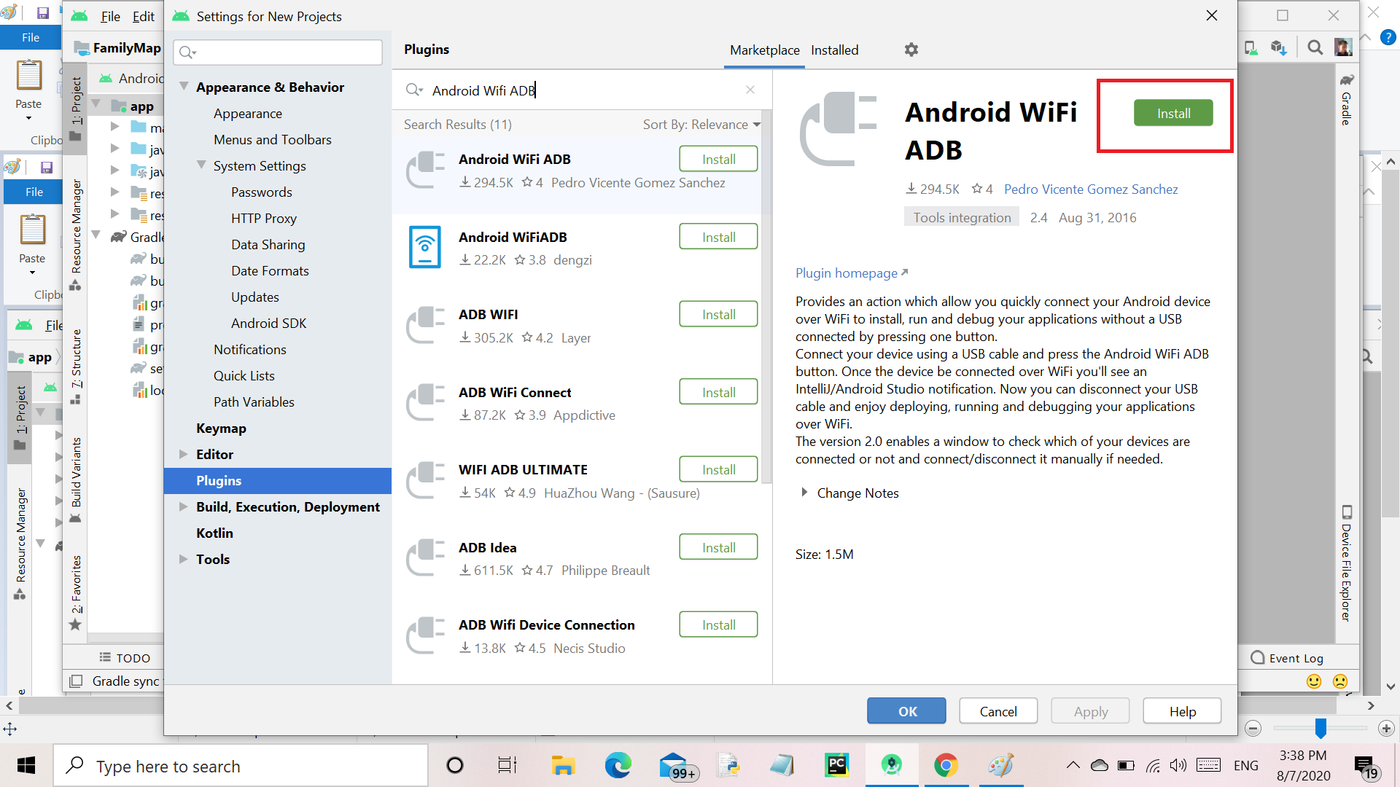This screenshot has width=1400, height=787.
Task: Click the happy face feedback icon
Action: 1314,681
